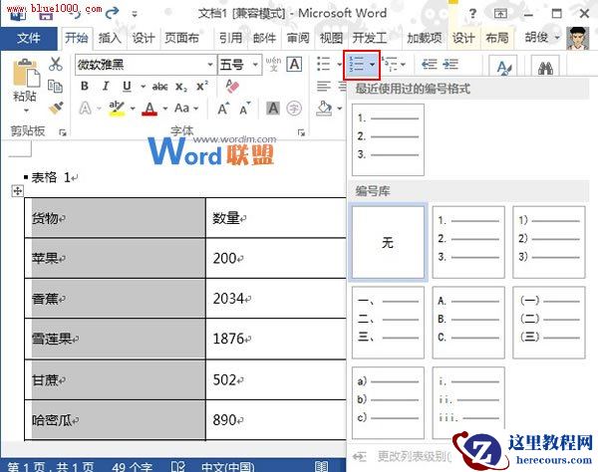This screenshot has width=598, height=472.
Task: Click the text effects outlined A icon
Action: [85, 109]
